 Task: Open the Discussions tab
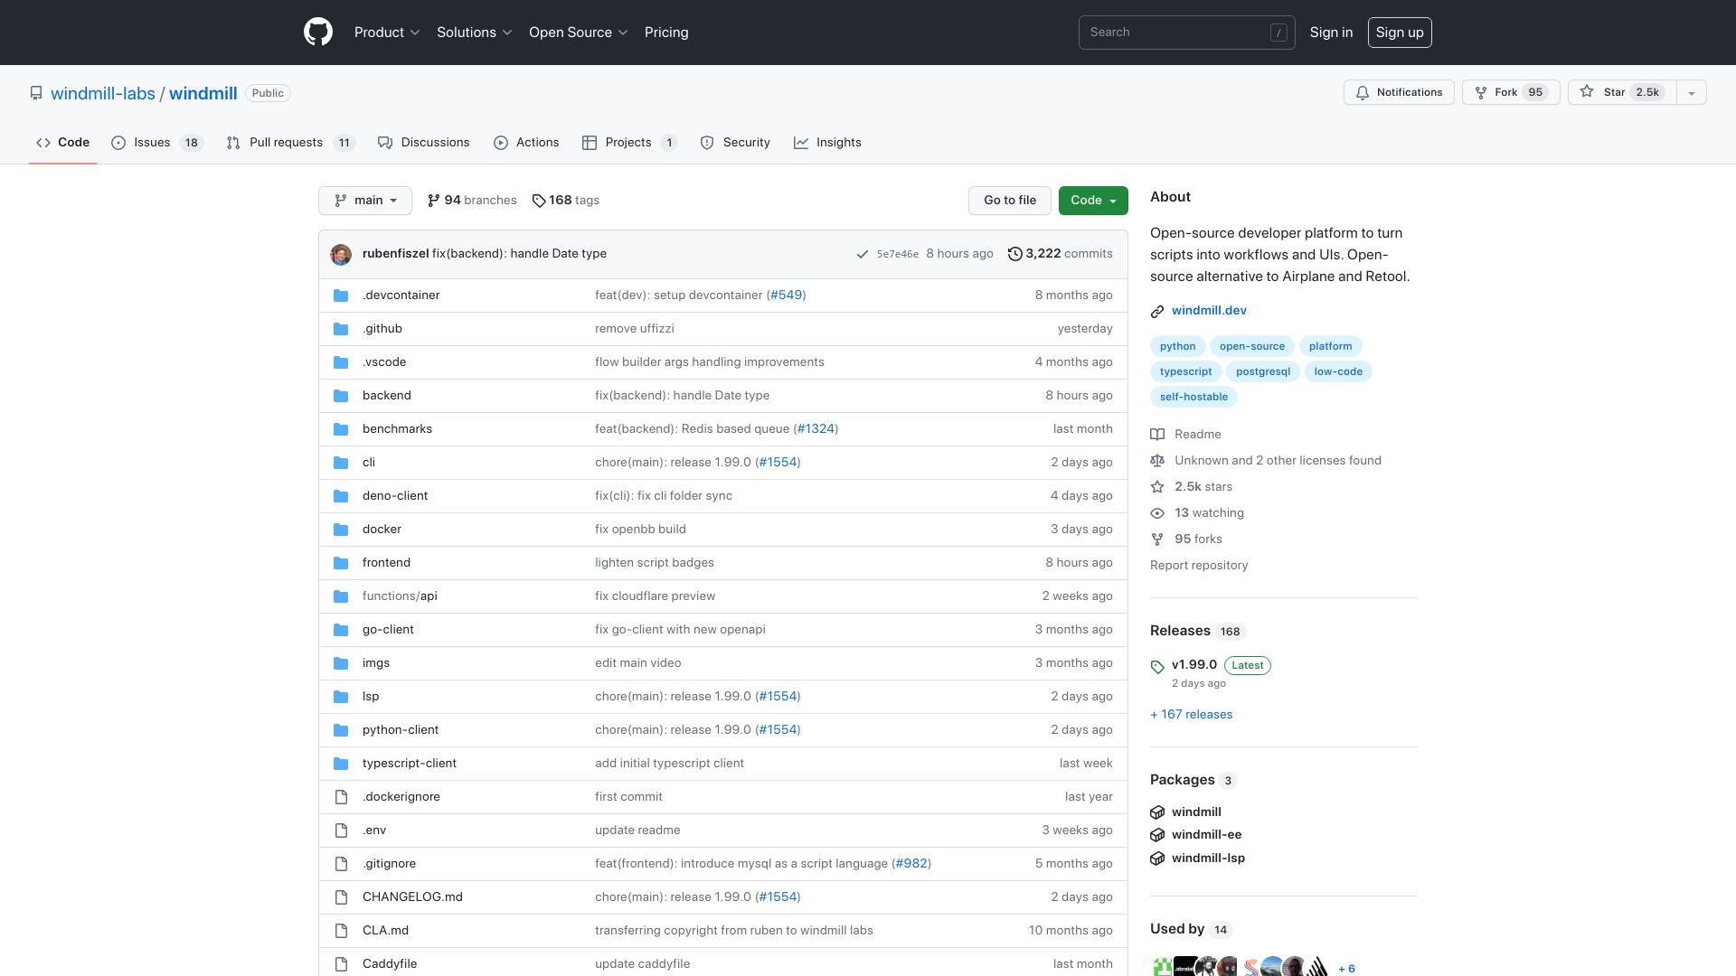(x=424, y=143)
